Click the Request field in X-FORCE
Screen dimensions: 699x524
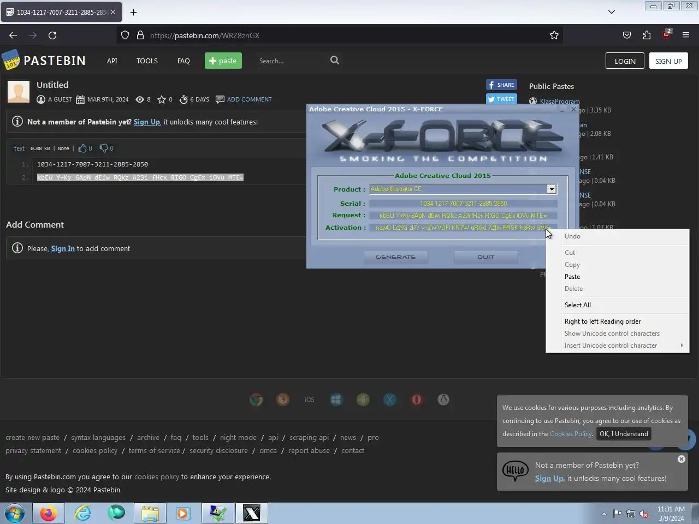(x=463, y=216)
